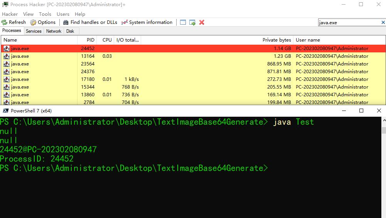Click the red X terminate icon
386x218 pixels.
[202, 22]
